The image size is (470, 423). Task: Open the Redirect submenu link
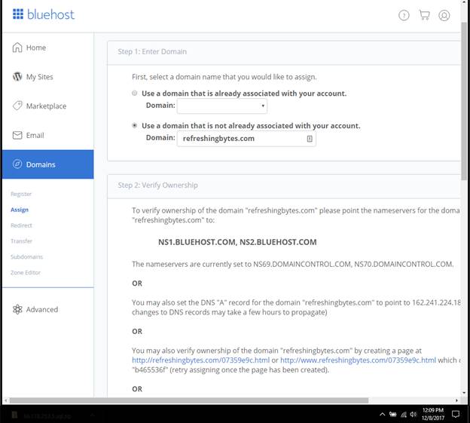(x=21, y=225)
